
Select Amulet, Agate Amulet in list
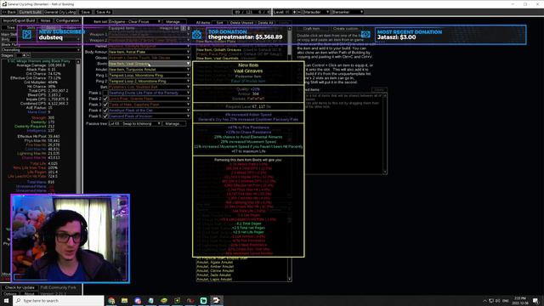pos(215,263)
